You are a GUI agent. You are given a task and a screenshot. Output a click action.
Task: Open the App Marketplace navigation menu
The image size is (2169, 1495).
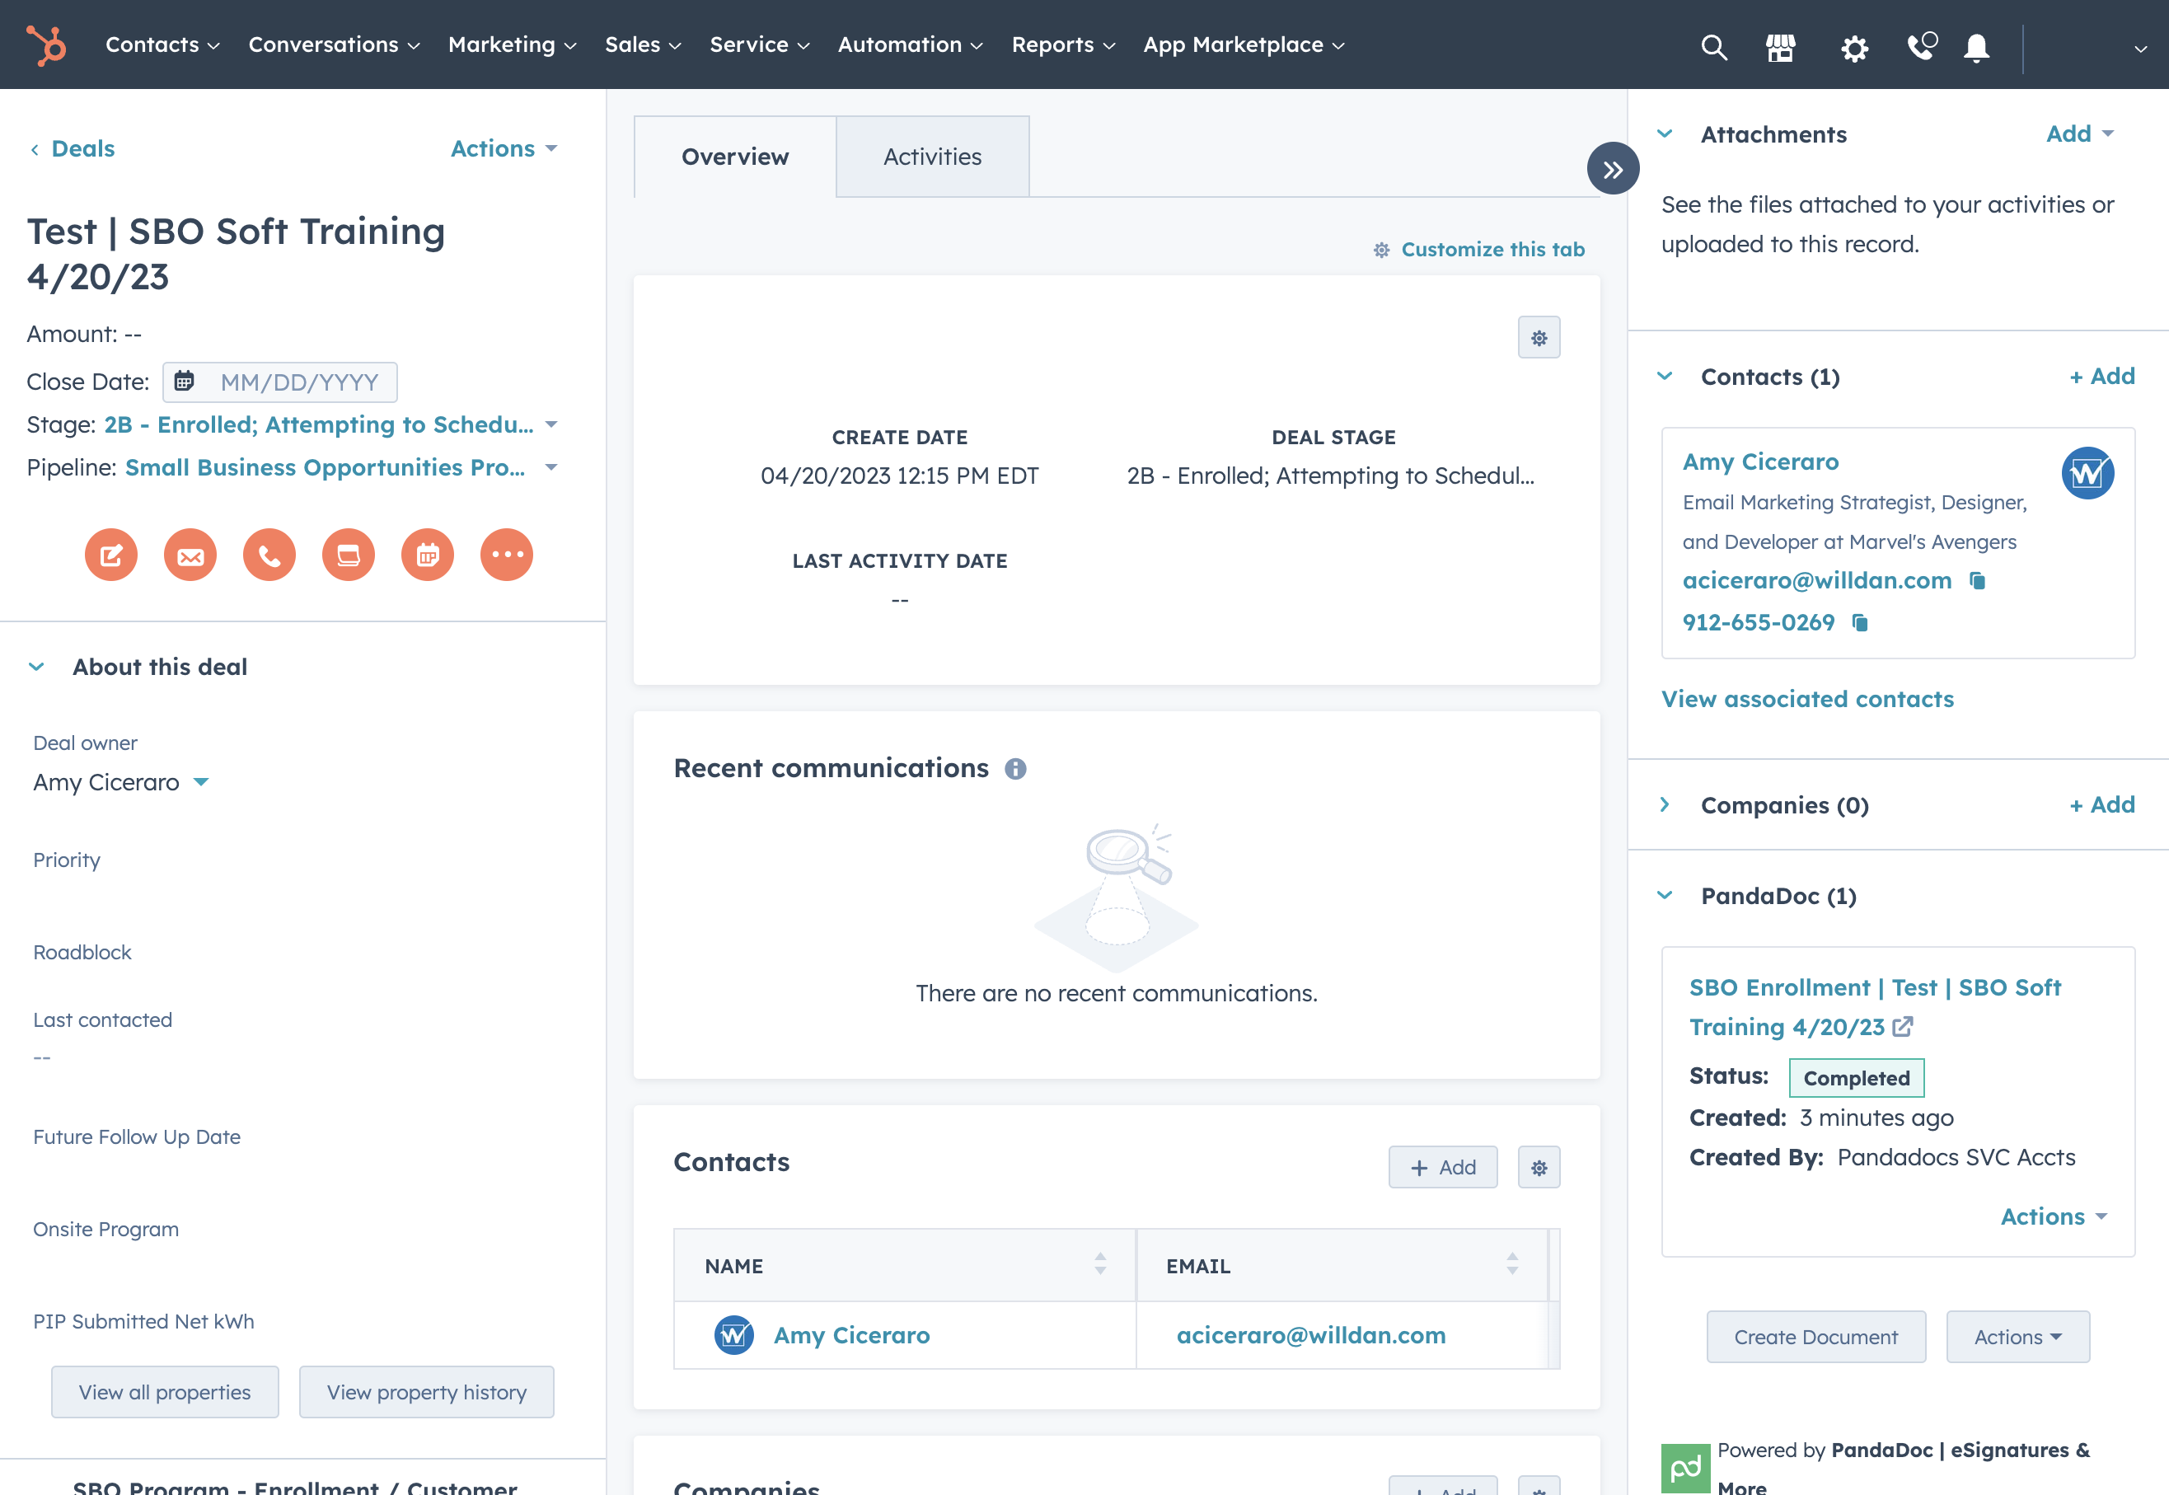pyautogui.click(x=1244, y=45)
